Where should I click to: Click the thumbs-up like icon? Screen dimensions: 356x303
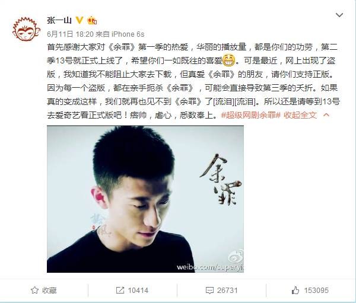click(x=295, y=290)
